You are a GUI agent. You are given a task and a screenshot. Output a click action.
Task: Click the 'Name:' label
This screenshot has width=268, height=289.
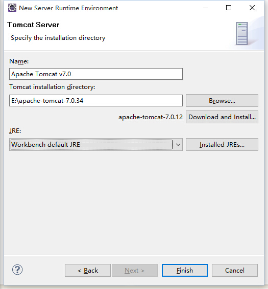(19, 61)
